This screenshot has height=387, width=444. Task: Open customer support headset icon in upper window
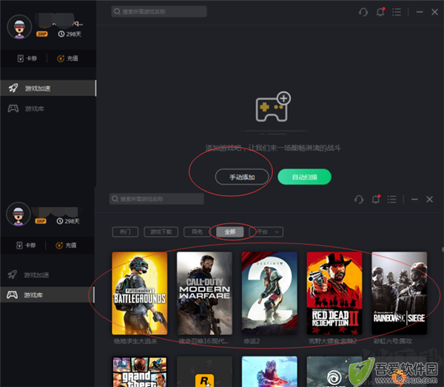point(363,12)
